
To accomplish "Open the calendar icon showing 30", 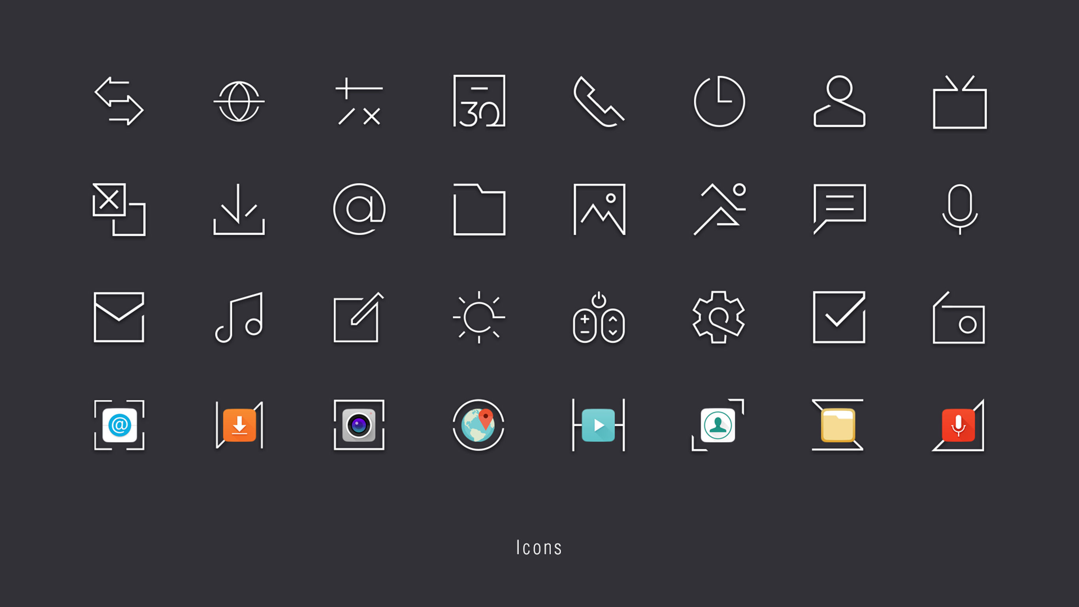I will [x=479, y=101].
